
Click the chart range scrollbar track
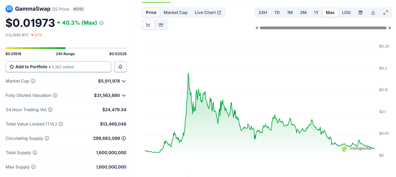[x=323, y=28]
